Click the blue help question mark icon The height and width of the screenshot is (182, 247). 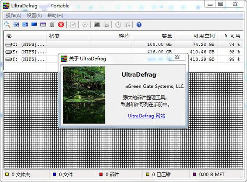point(139,25)
